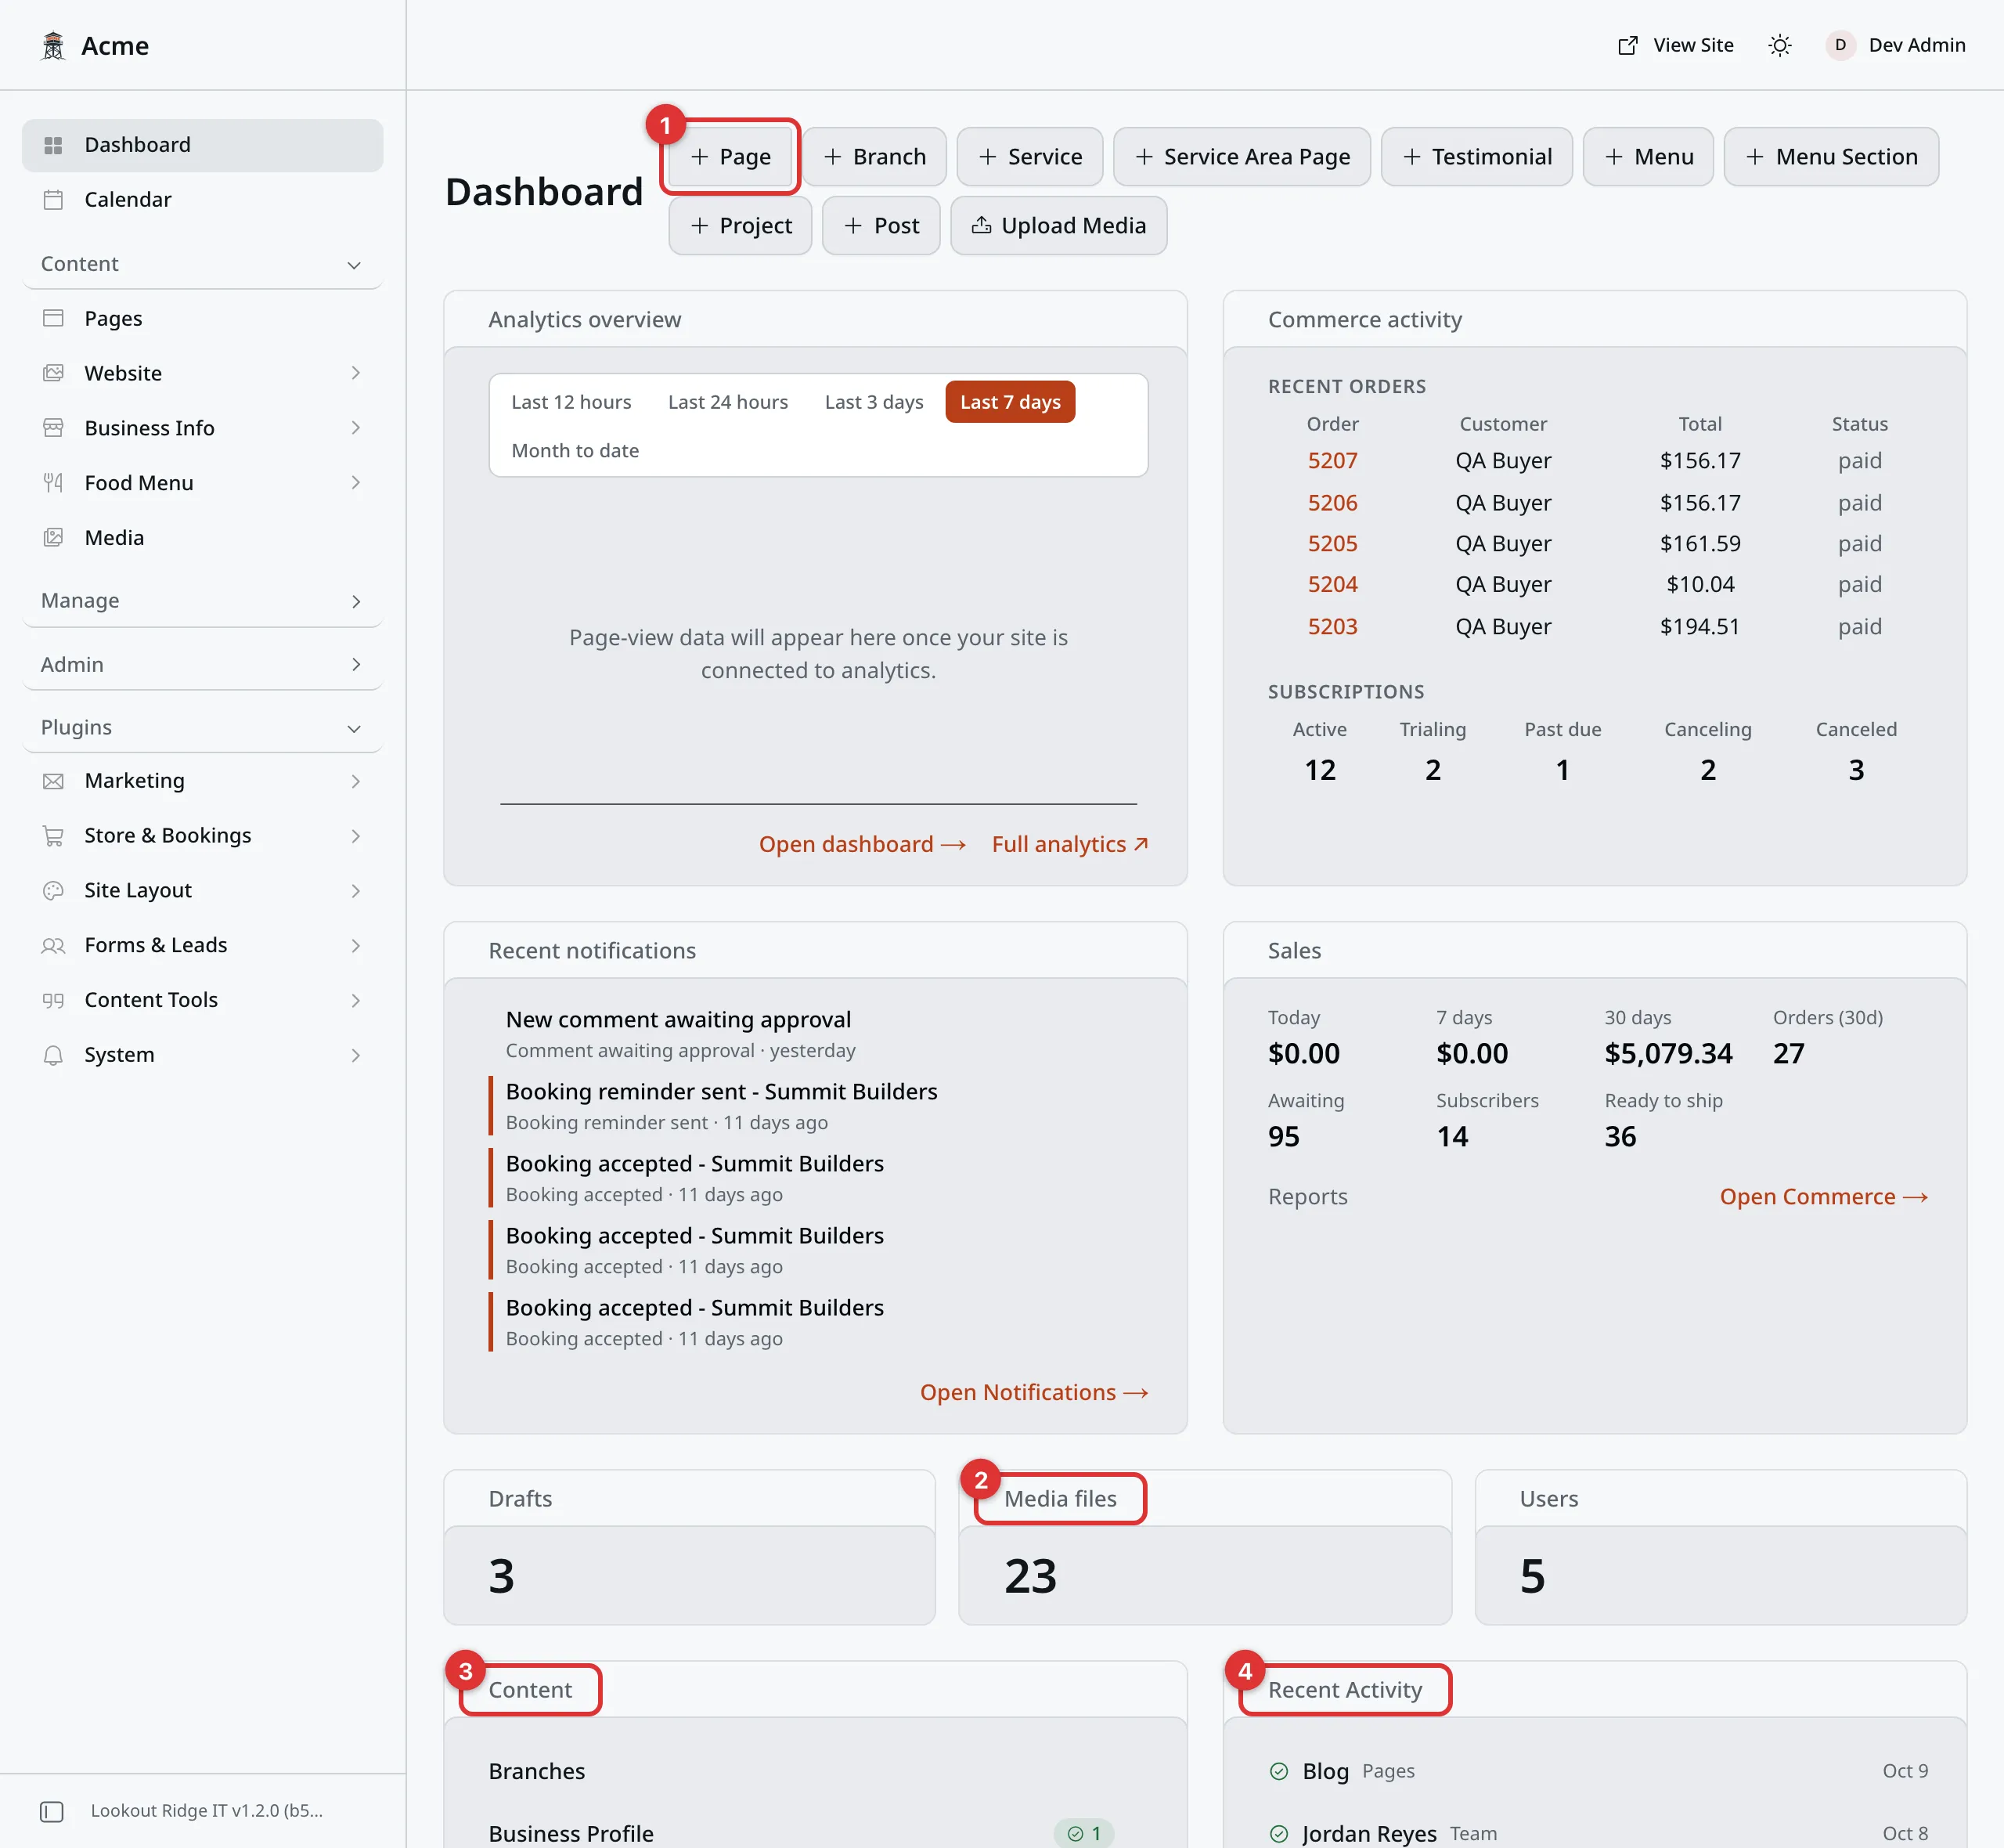Open the Full analytics link
This screenshot has width=2004, height=1848.
pos(1069,845)
